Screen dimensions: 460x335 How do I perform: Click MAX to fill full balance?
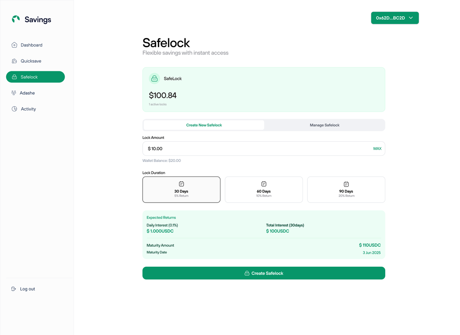click(377, 149)
